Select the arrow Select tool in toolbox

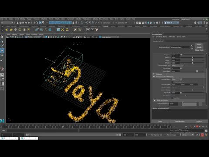(2, 37)
